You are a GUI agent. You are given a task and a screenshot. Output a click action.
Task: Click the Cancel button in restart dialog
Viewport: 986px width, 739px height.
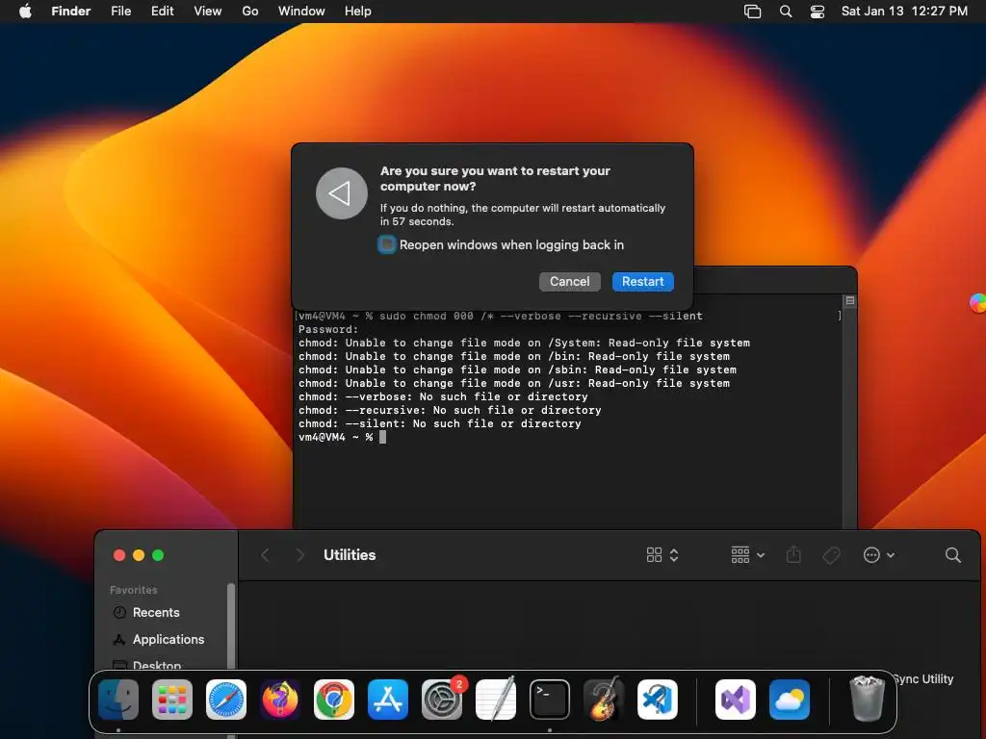570,282
